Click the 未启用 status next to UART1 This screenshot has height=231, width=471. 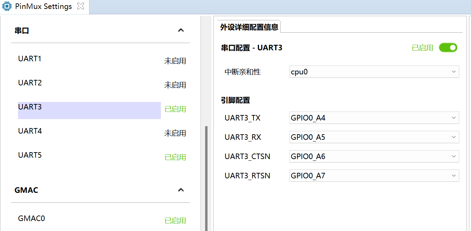pos(175,61)
